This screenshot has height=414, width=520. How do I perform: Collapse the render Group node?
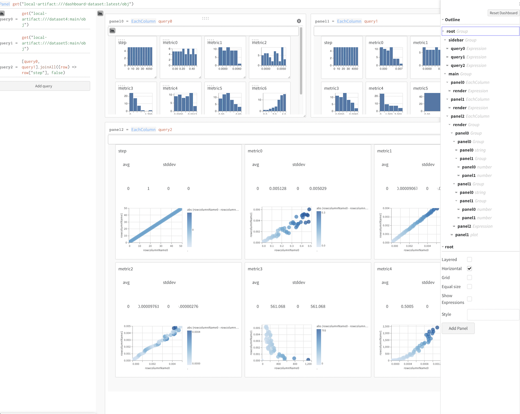pos(449,125)
